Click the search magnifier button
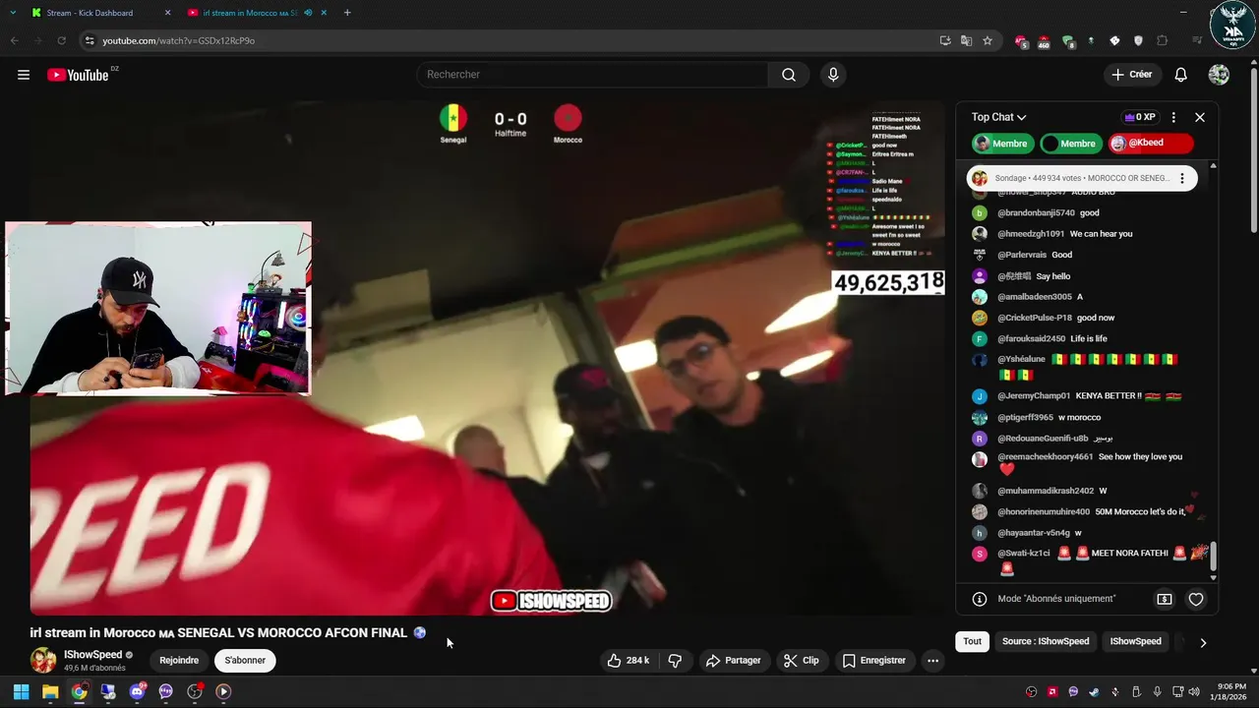This screenshot has height=708, width=1259. coord(789,75)
